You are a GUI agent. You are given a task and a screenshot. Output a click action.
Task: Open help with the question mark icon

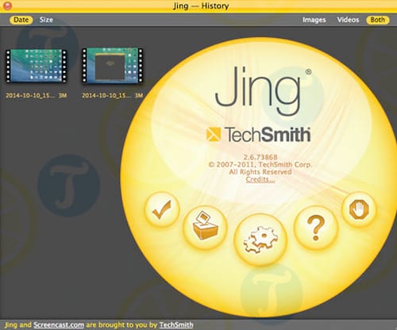(x=315, y=228)
